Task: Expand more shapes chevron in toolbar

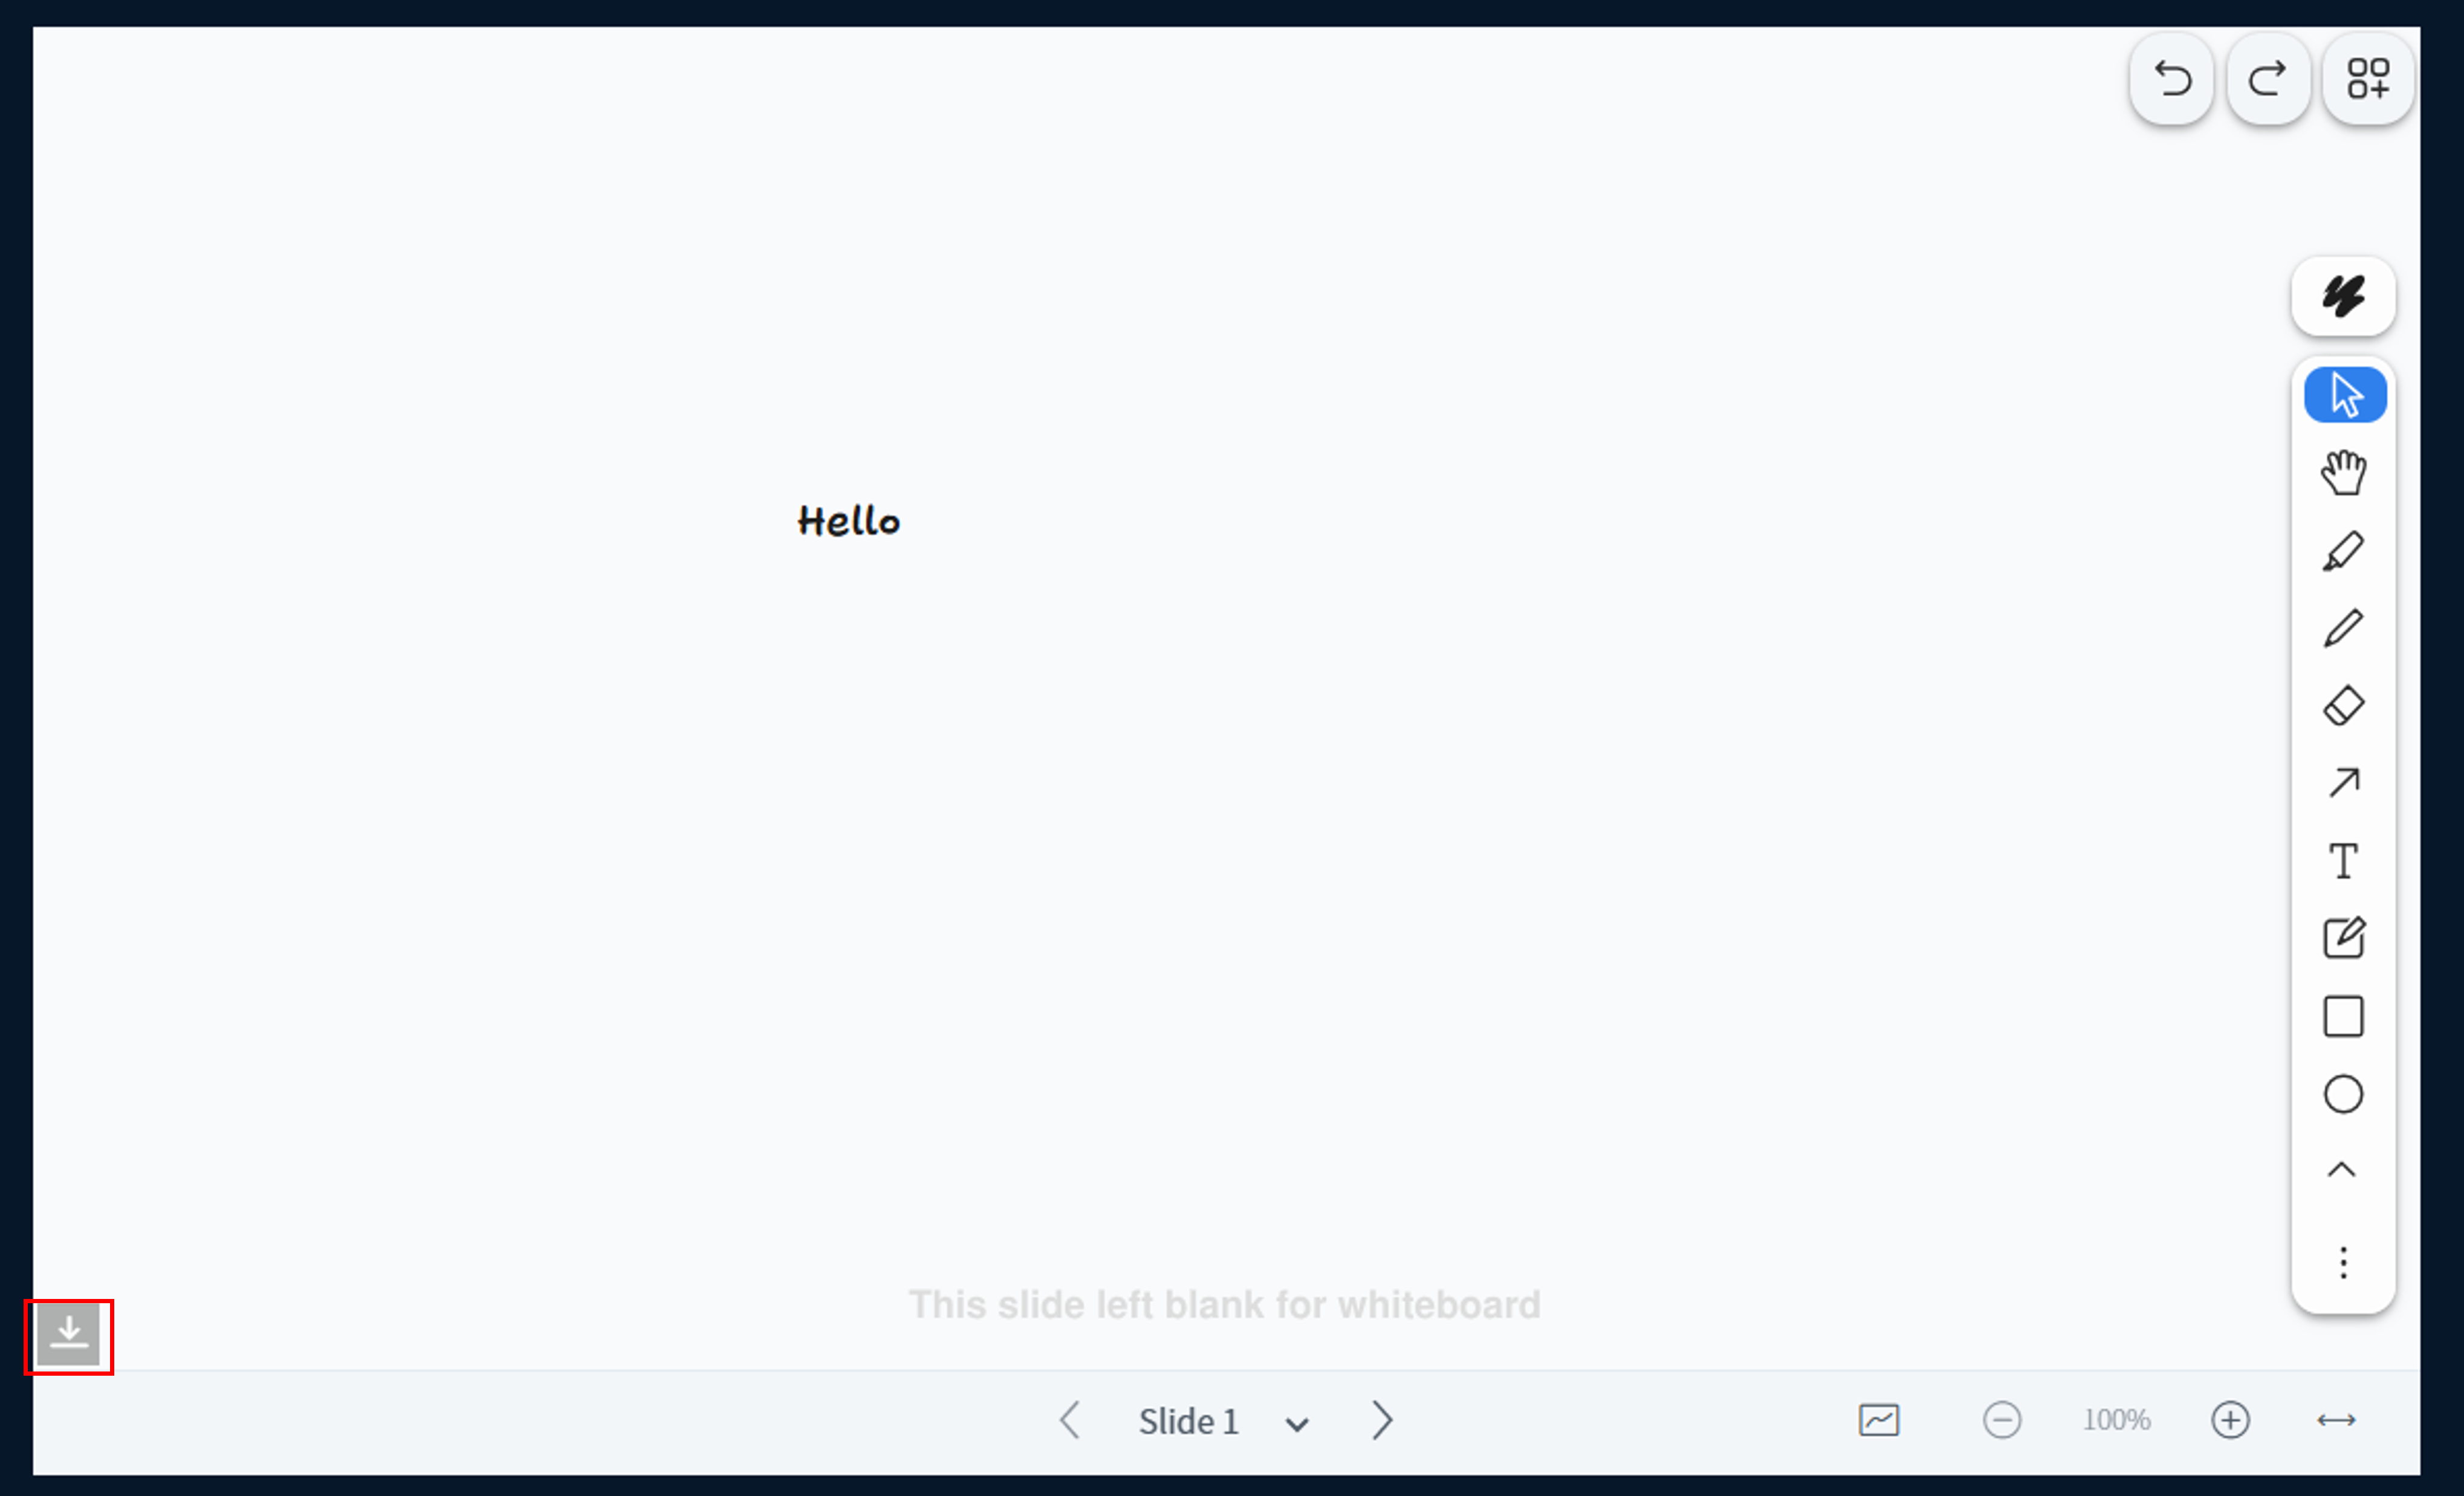Action: tap(2342, 1170)
